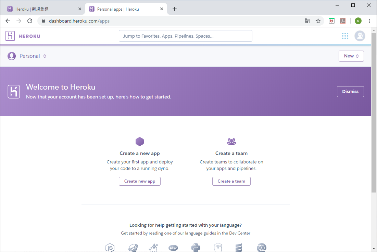Open the Python language guide icon
The width and height of the screenshot is (377, 252).
click(196, 248)
